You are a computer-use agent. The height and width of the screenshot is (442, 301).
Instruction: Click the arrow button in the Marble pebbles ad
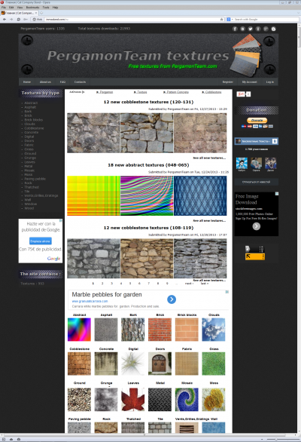pyautogui.click(x=172, y=299)
